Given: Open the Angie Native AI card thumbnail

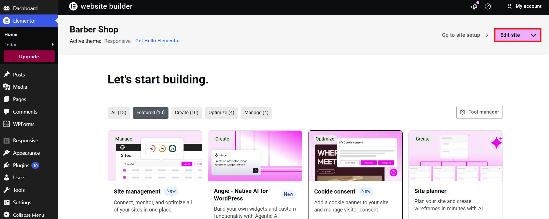Looking at the screenshot, I should [255, 156].
